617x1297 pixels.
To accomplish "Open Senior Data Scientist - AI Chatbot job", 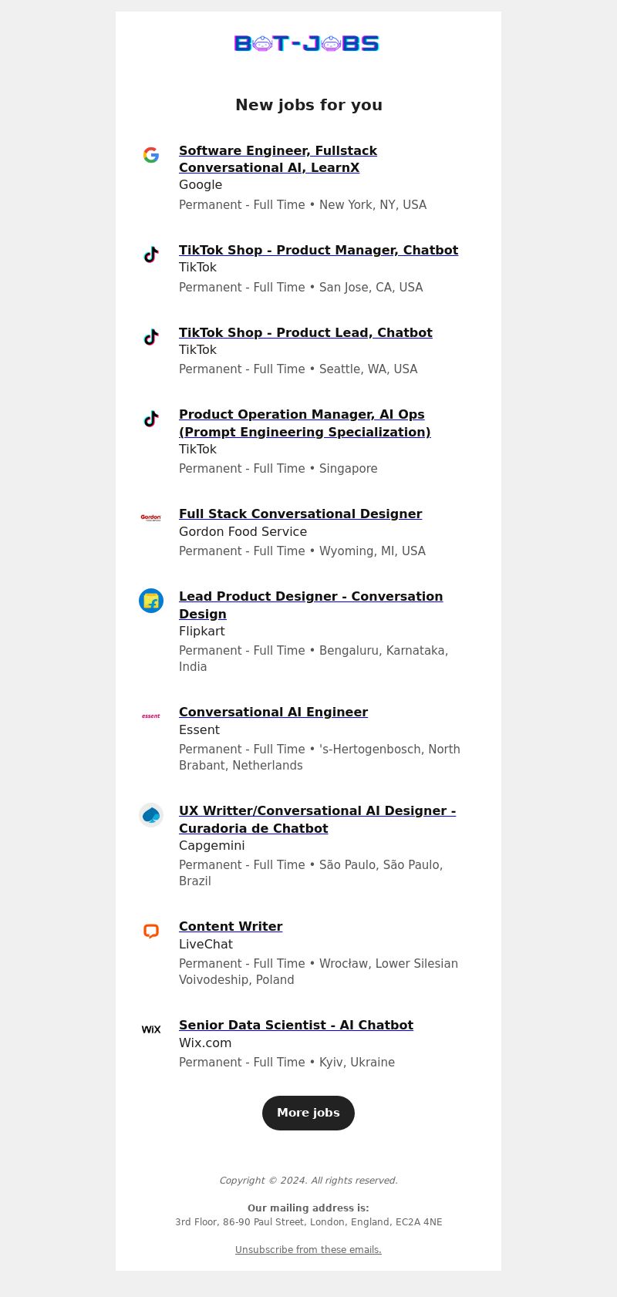I will pyautogui.click(x=296, y=1025).
